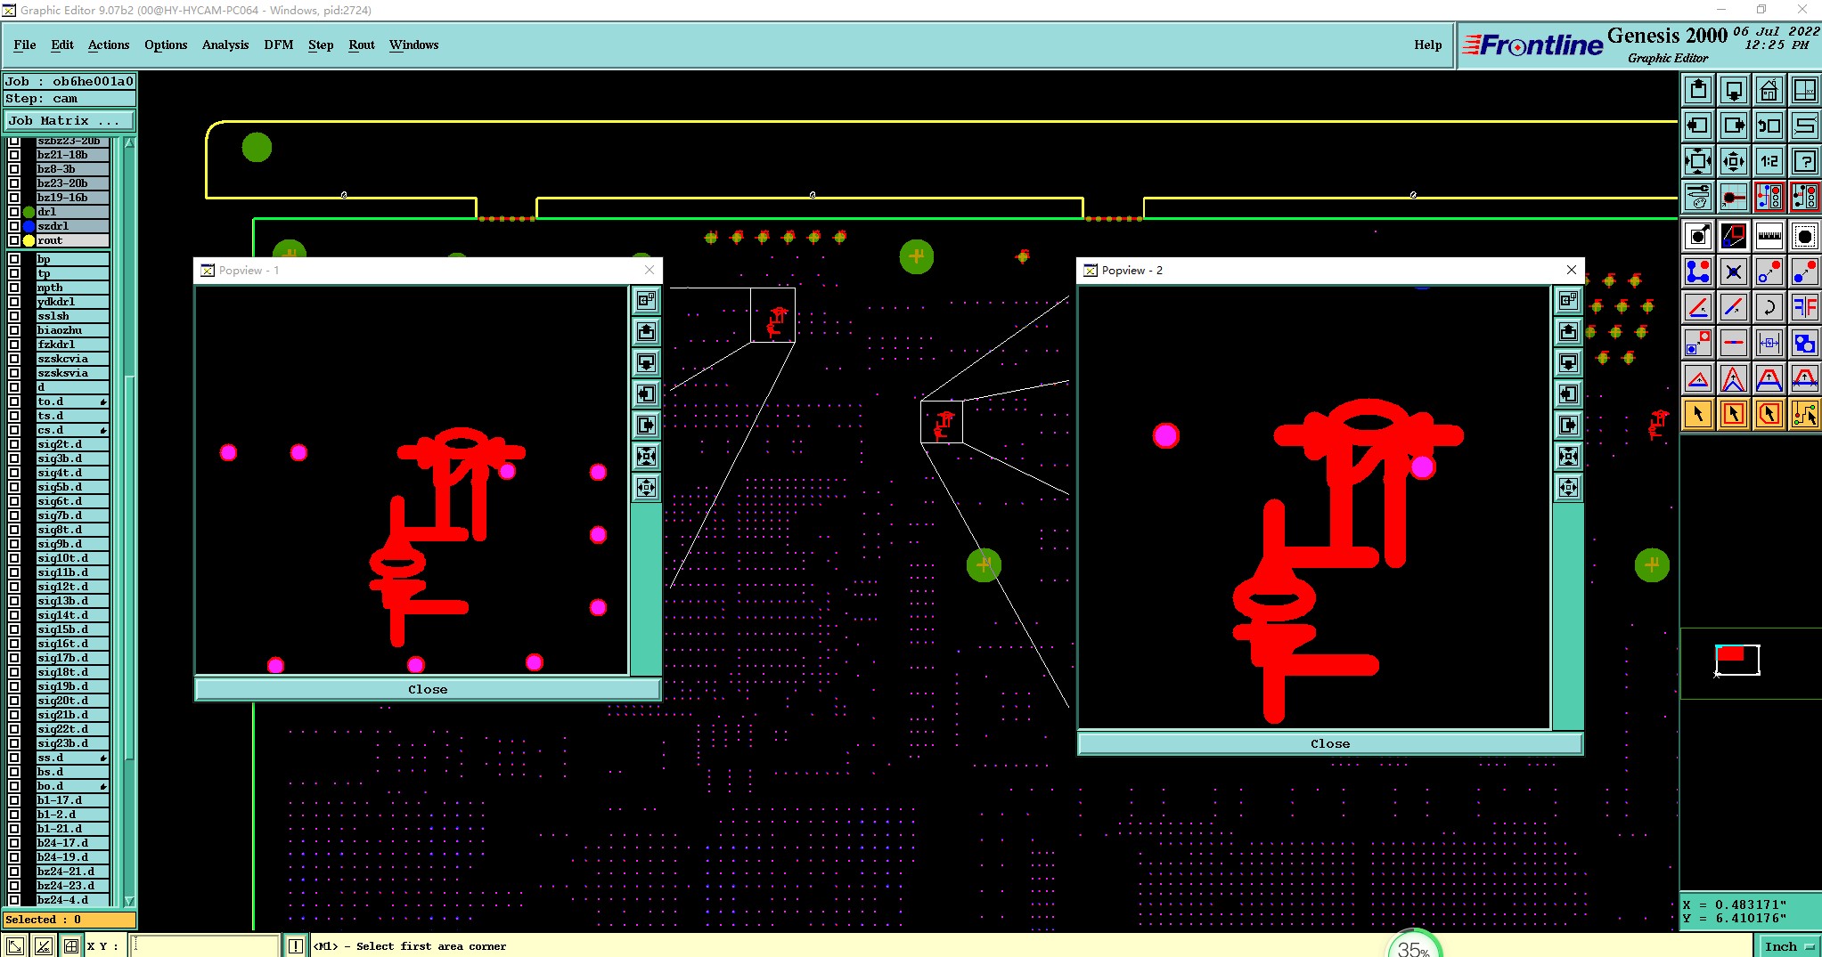Image resolution: width=1822 pixels, height=957 pixels.
Task: Open the Analysis menu
Action: 225,45
